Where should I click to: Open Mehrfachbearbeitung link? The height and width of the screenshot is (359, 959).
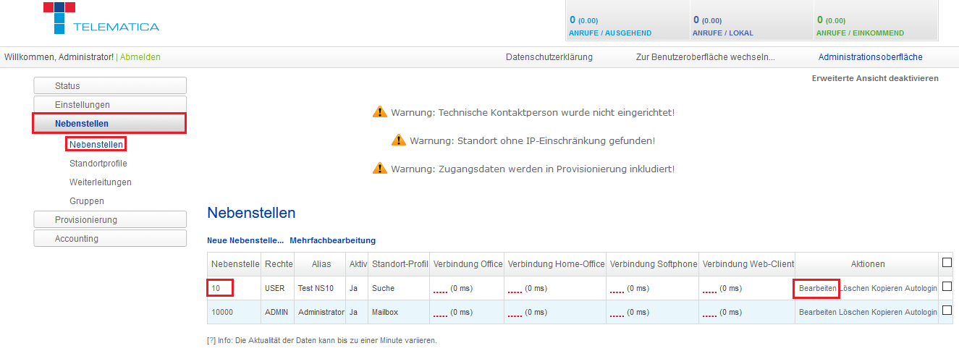pos(332,240)
